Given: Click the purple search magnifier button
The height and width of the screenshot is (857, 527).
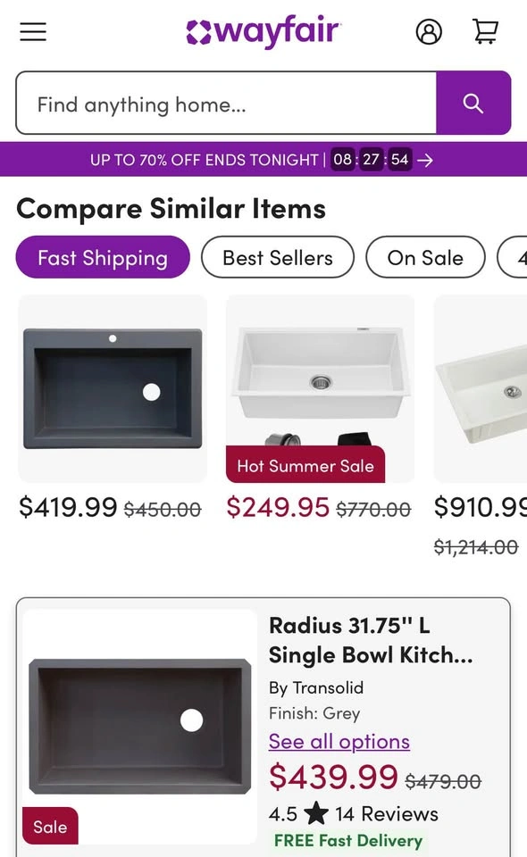Looking at the screenshot, I should 473,103.
